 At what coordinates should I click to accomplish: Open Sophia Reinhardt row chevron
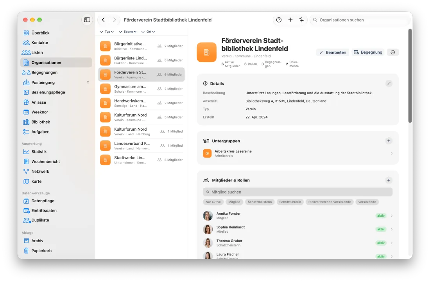click(391, 229)
